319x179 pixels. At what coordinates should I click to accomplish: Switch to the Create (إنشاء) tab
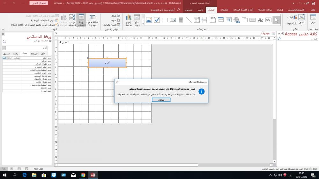coord(280,10)
